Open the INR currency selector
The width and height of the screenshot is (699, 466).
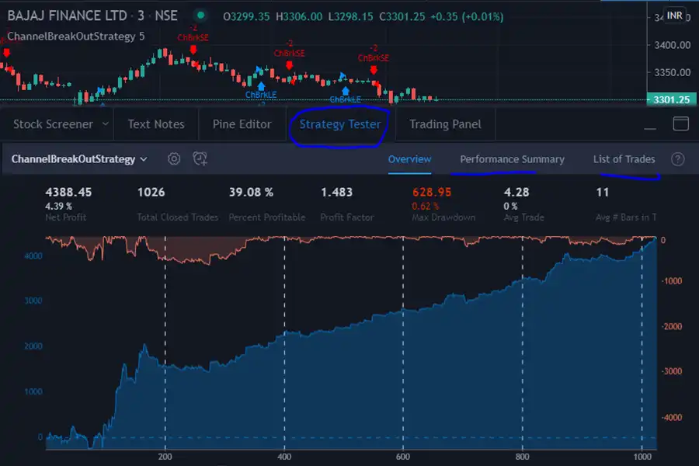[x=674, y=16]
